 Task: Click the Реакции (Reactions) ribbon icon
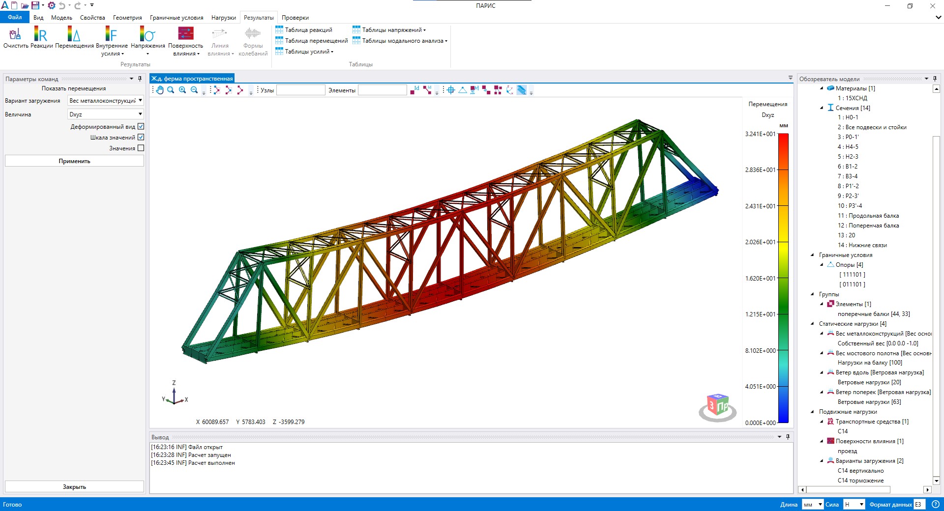(x=41, y=37)
